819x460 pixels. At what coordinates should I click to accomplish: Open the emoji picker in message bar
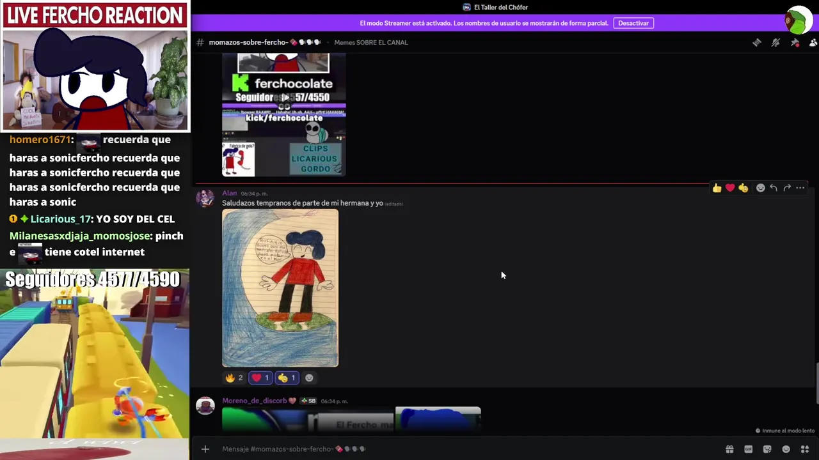click(786, 449)
